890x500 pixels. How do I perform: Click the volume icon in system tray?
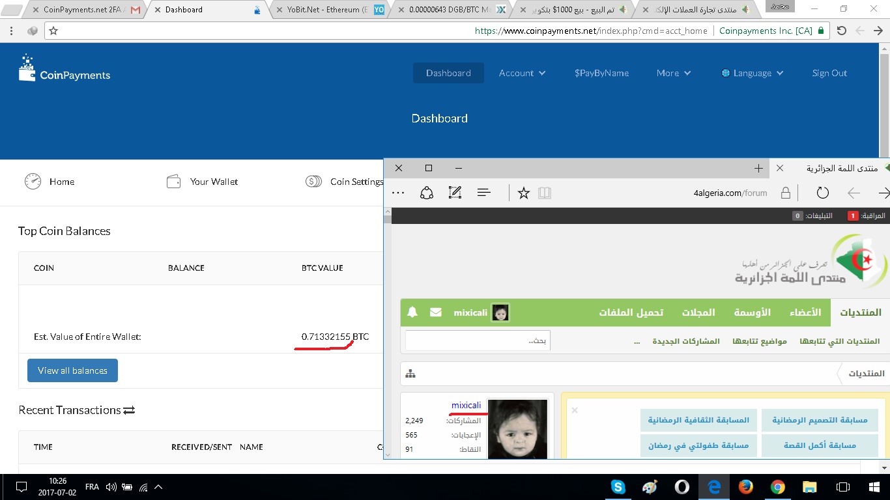[x=111, y=487]
